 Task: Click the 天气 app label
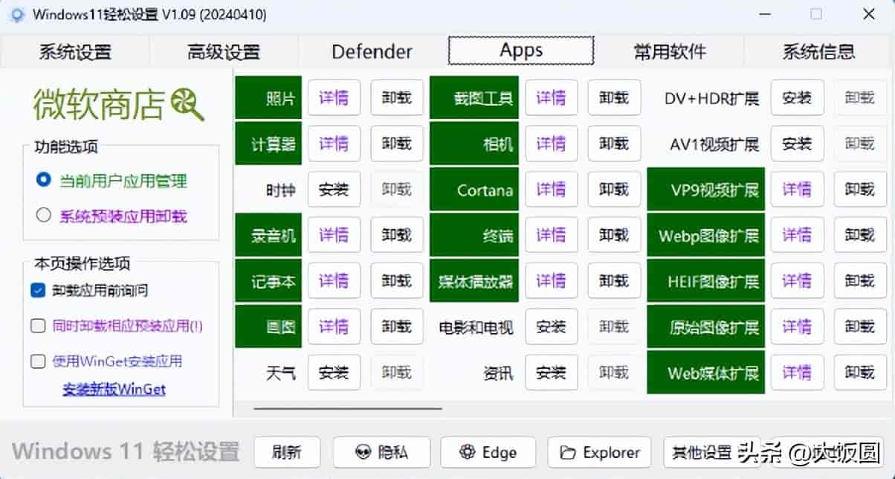point(280,373)
